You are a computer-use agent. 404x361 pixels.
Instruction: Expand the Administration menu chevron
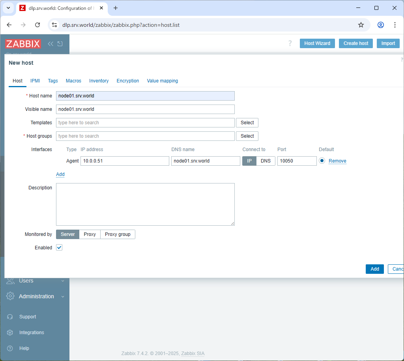pyautogui.click(x=63, y=297)
